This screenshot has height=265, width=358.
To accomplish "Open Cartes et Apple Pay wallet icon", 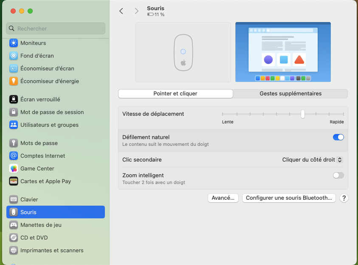I will tap(14, 181).
